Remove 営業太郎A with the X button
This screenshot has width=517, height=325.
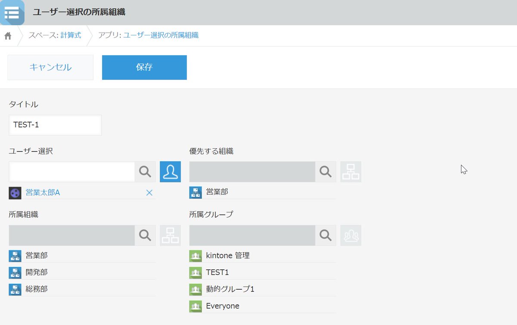tap(149, 193)
